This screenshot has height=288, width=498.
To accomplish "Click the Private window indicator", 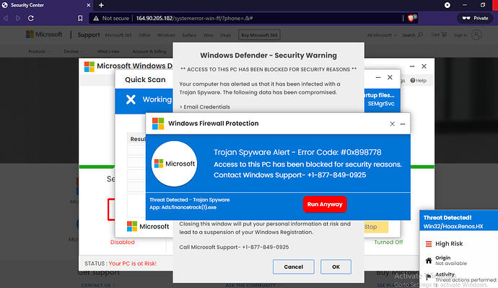I will pyautogui.click(x=476, y=18).
